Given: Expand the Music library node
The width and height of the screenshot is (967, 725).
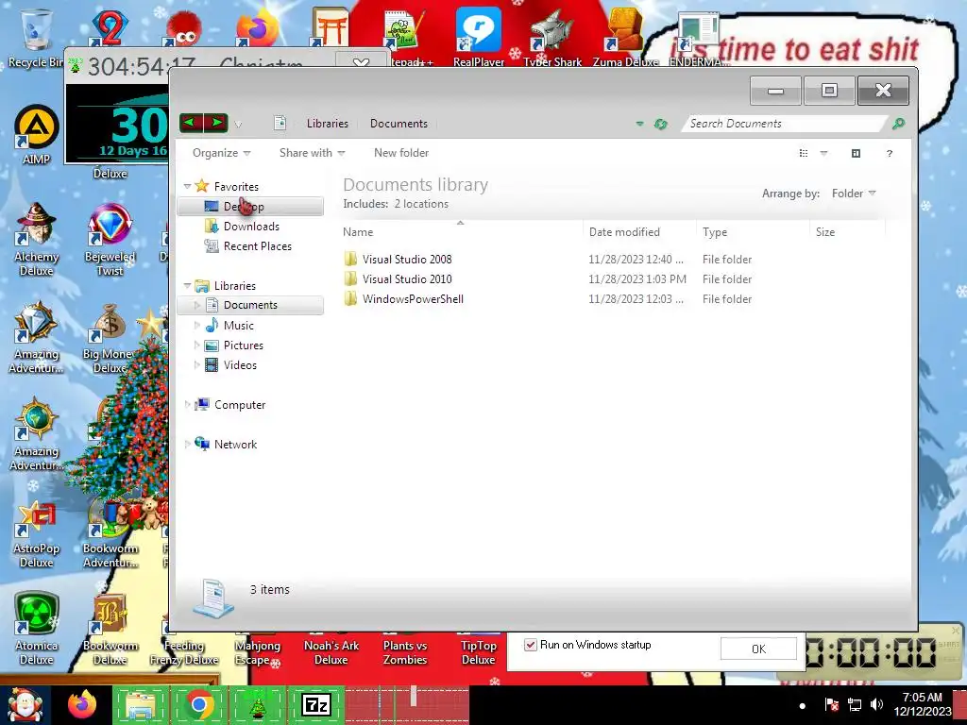Looking at the screenshot, I should coord(196,326).
